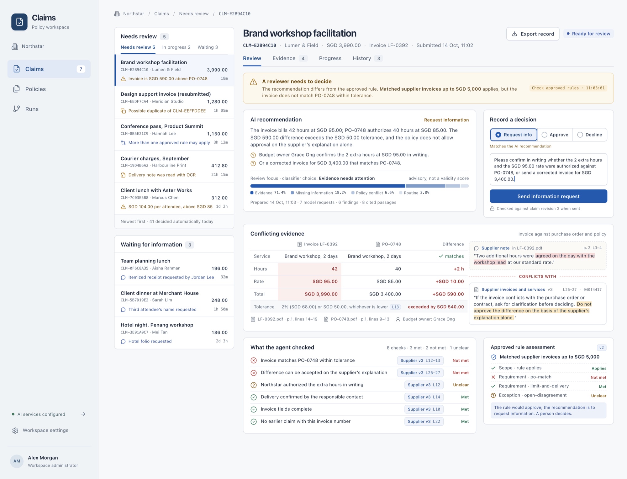Click the PO-0748.pdf file icon in evidence footer
The image size is (627, 479).
[x=326, y=319]
